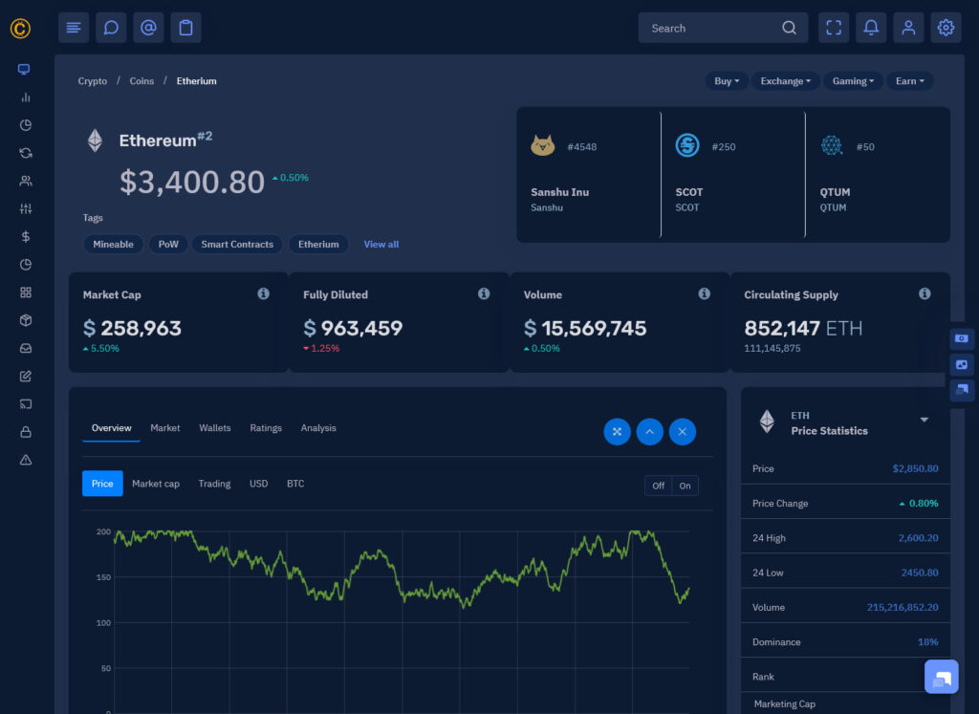Screen dimensions: 979x714
Task: Open the SCOT coin card
Action: point(733,175)
